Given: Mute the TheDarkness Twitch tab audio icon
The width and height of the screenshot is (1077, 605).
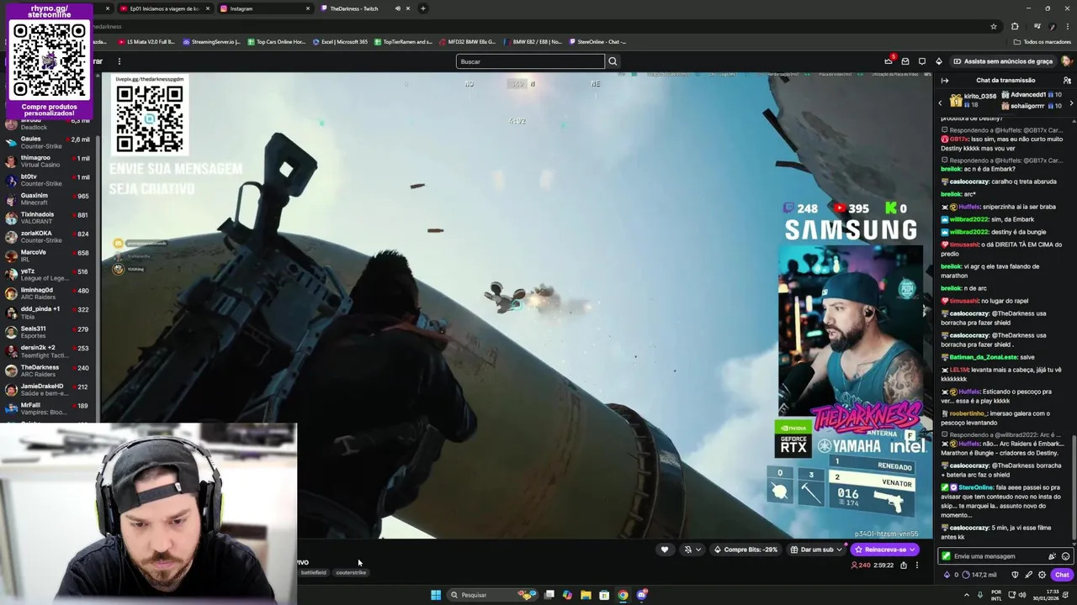Looking at the screenshot, I should click(x=397, y=8).
